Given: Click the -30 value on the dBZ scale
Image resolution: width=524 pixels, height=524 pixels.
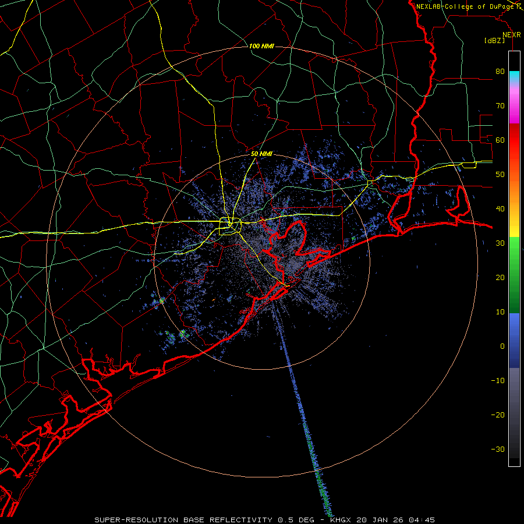Looking at the screenshot, I should coord(498,449).
